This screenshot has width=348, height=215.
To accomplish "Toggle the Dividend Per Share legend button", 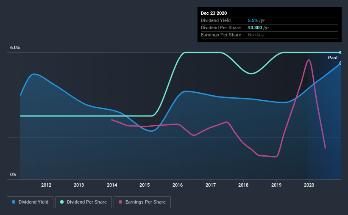I will (x=84, y=202).
